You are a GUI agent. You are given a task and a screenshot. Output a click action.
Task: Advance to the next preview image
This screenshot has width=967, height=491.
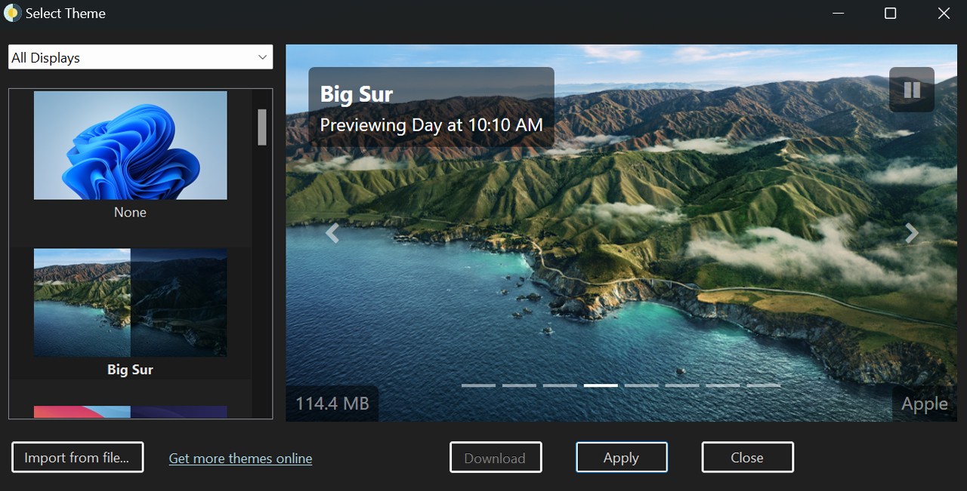click(912, 234)
